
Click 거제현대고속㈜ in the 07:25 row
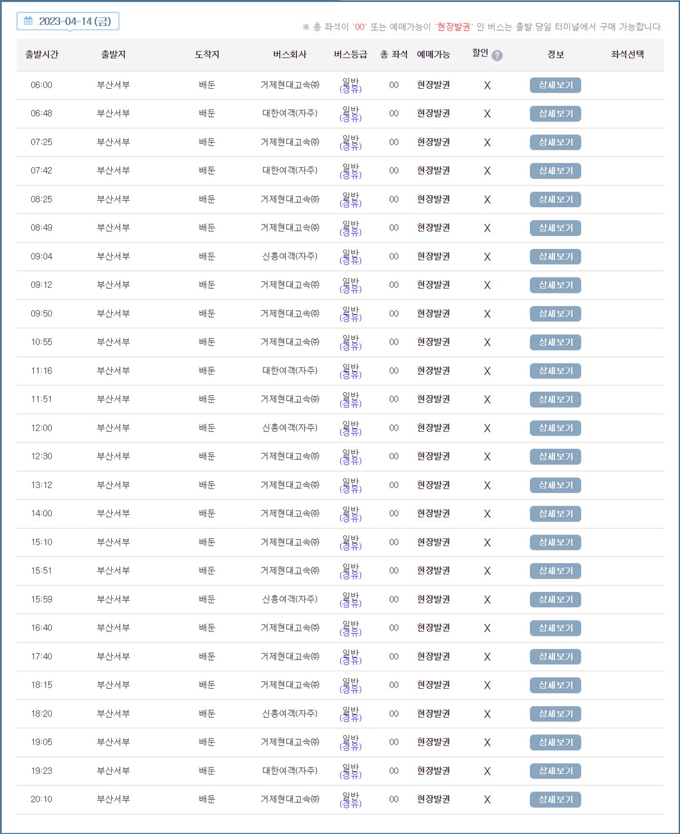[289, 142]
